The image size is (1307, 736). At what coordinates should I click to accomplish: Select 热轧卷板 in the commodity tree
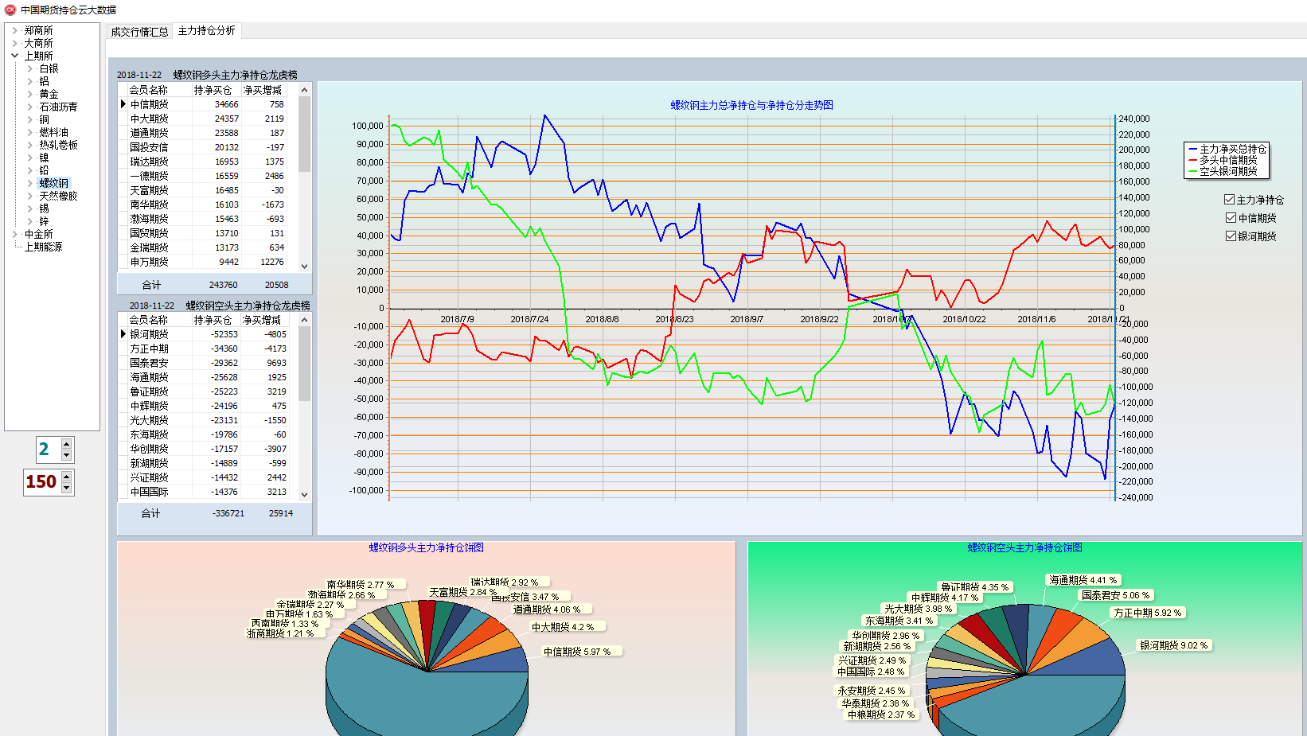tap(58, 146)
